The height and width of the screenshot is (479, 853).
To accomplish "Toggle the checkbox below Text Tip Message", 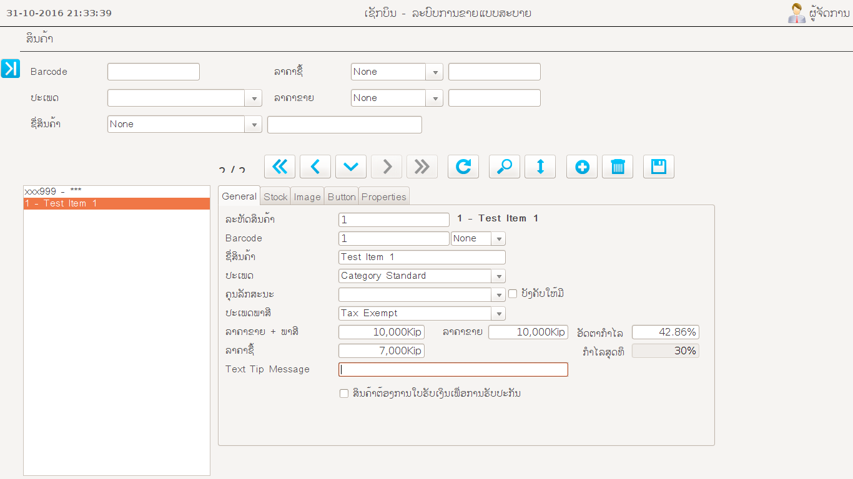I will tap(344, 394).
